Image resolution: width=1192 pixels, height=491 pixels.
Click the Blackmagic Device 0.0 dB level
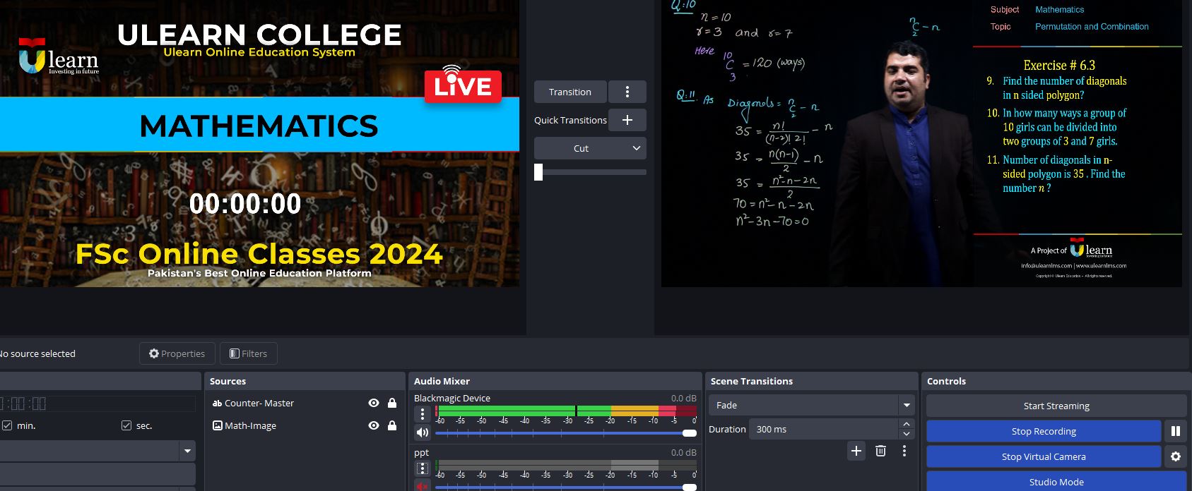click(683, 398)
